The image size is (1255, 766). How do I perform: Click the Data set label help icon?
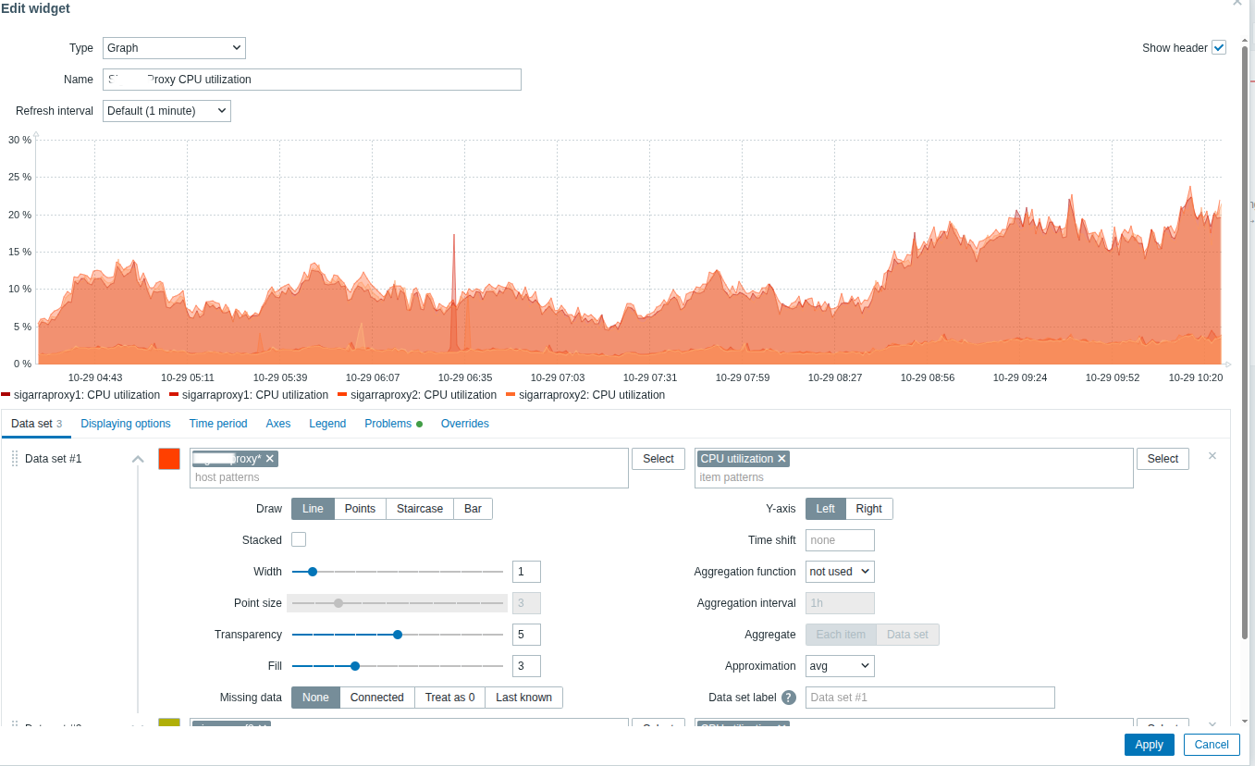pyautogui.click(x=789, y=698)
